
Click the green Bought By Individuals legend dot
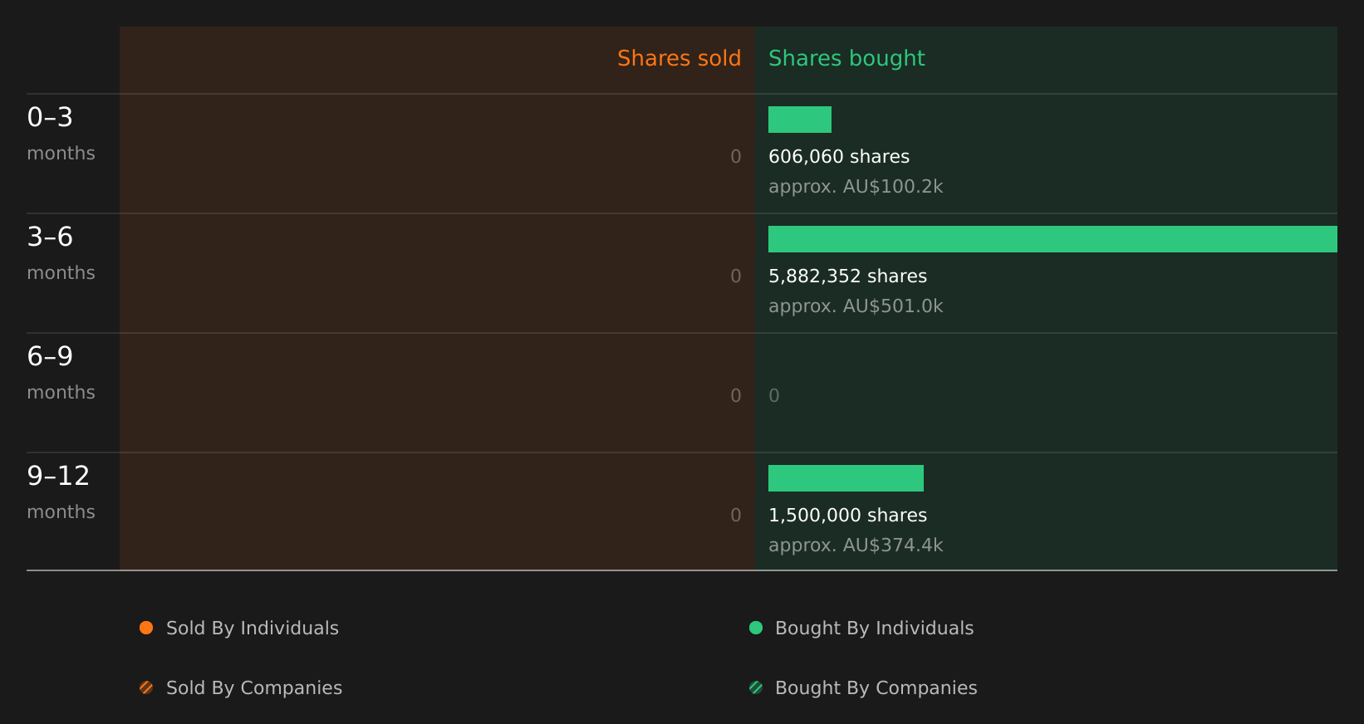click(x=756, y=628)
